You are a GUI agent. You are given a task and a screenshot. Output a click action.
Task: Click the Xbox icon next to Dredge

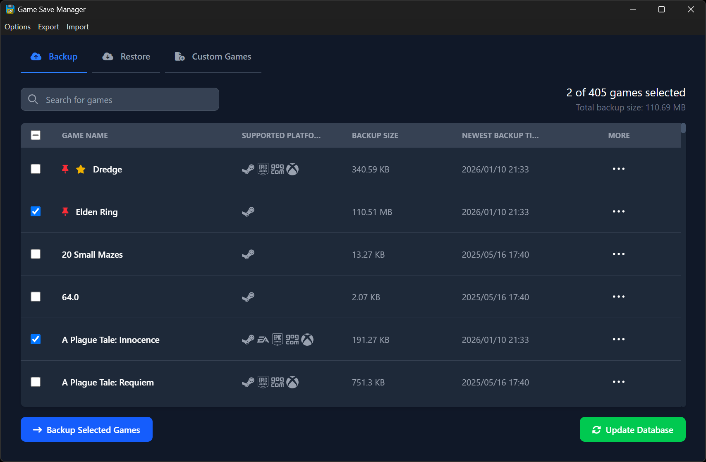coord(293,169)
